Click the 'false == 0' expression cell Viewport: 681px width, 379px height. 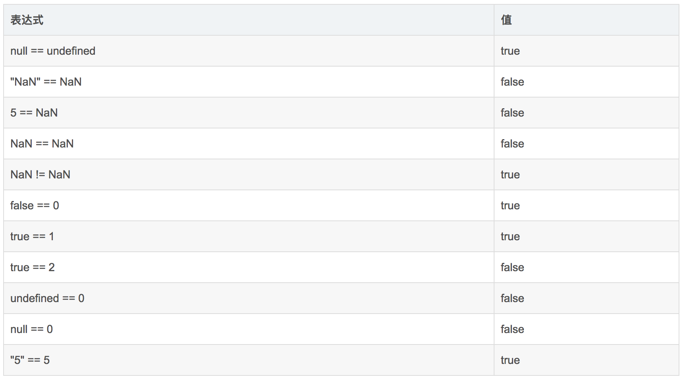tap(35, 206)
